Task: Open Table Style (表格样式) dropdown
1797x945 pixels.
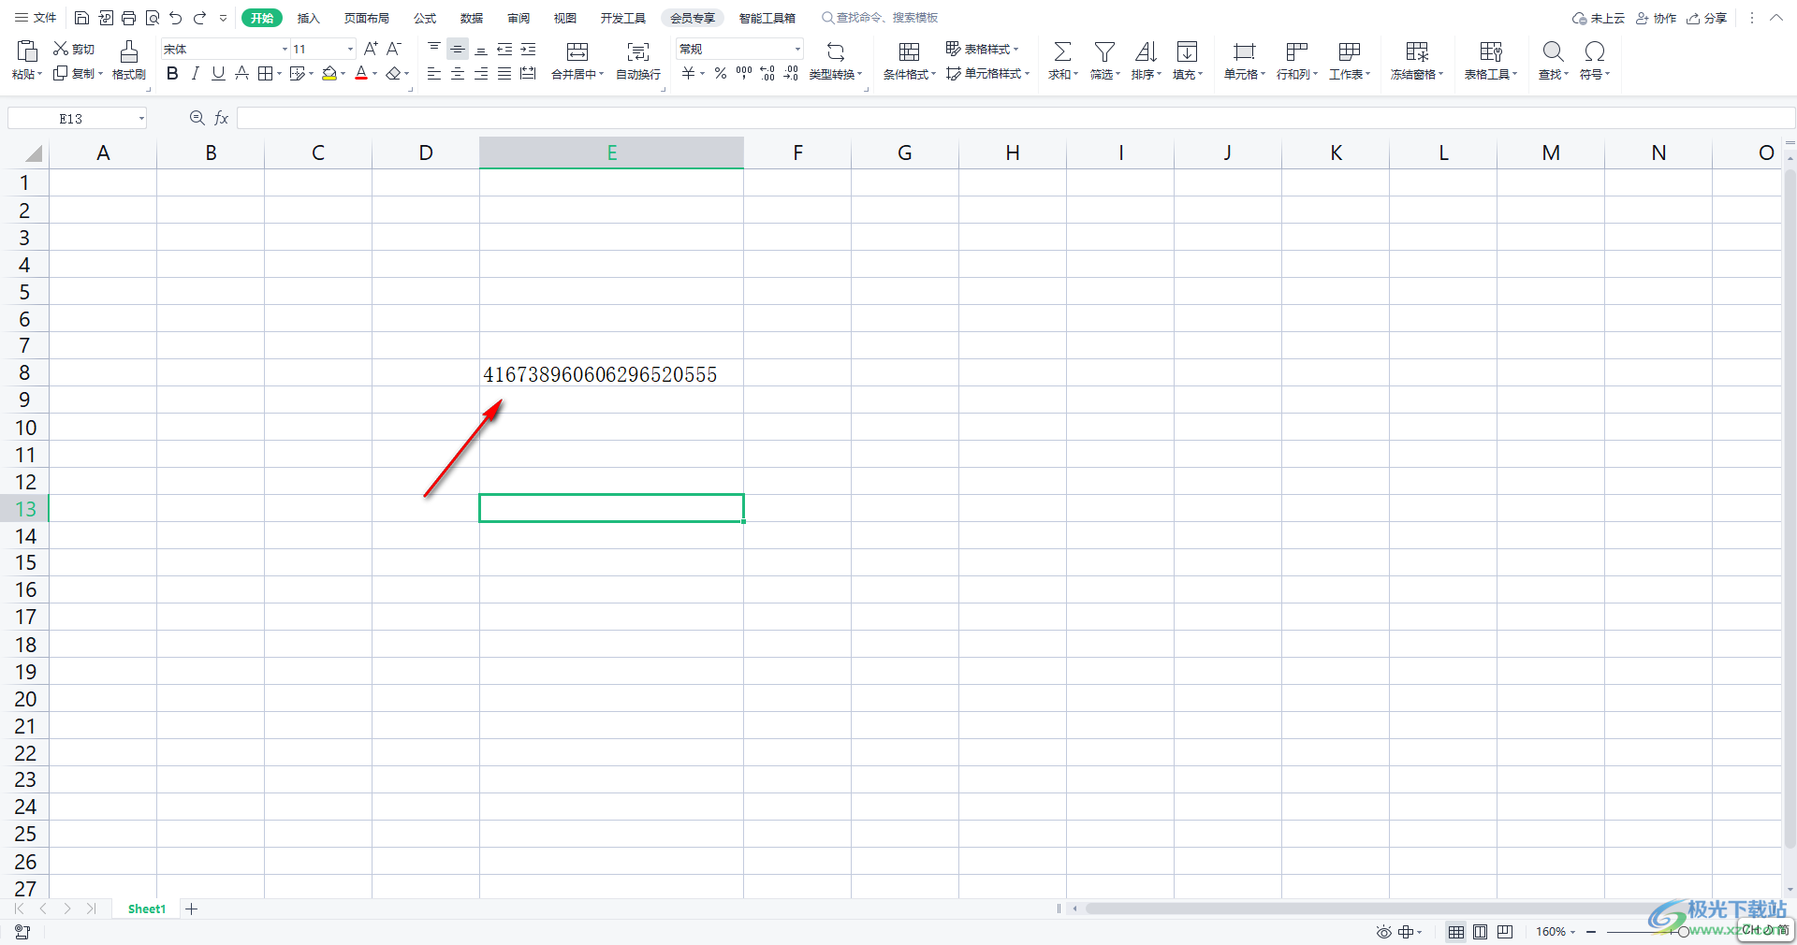Action: point(982,49)
